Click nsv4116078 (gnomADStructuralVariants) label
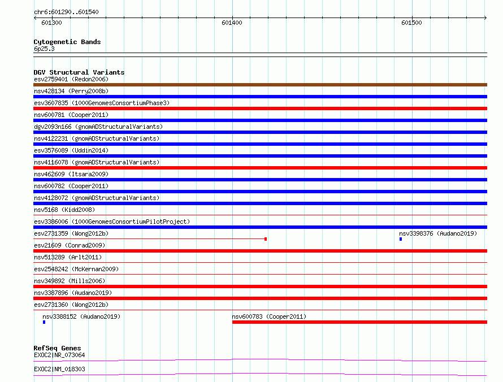This screenshot has width=503, height=382. click(97, 162)
